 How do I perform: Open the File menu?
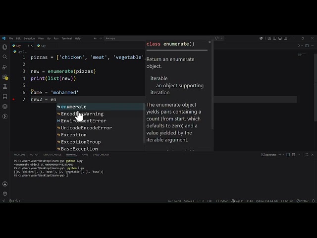[11, 38]
